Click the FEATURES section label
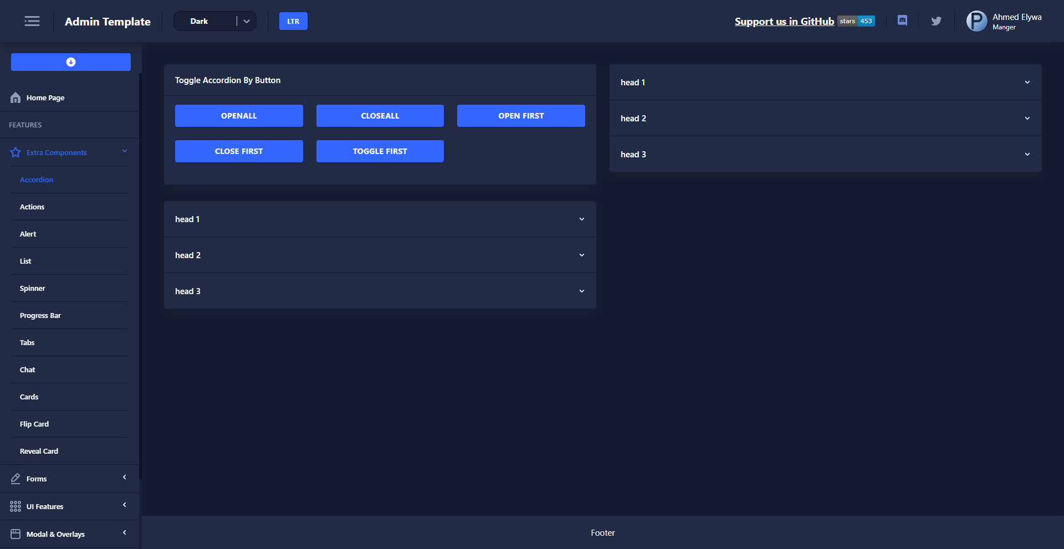The width and height of the screenshot is (1064, 549). [x=25, y=125]
